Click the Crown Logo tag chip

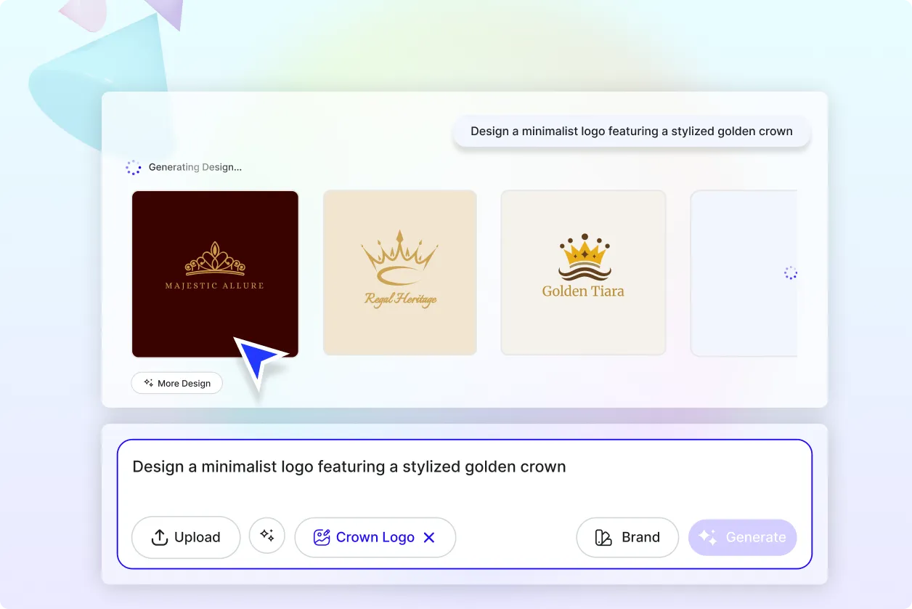click(x=375, y=537)
